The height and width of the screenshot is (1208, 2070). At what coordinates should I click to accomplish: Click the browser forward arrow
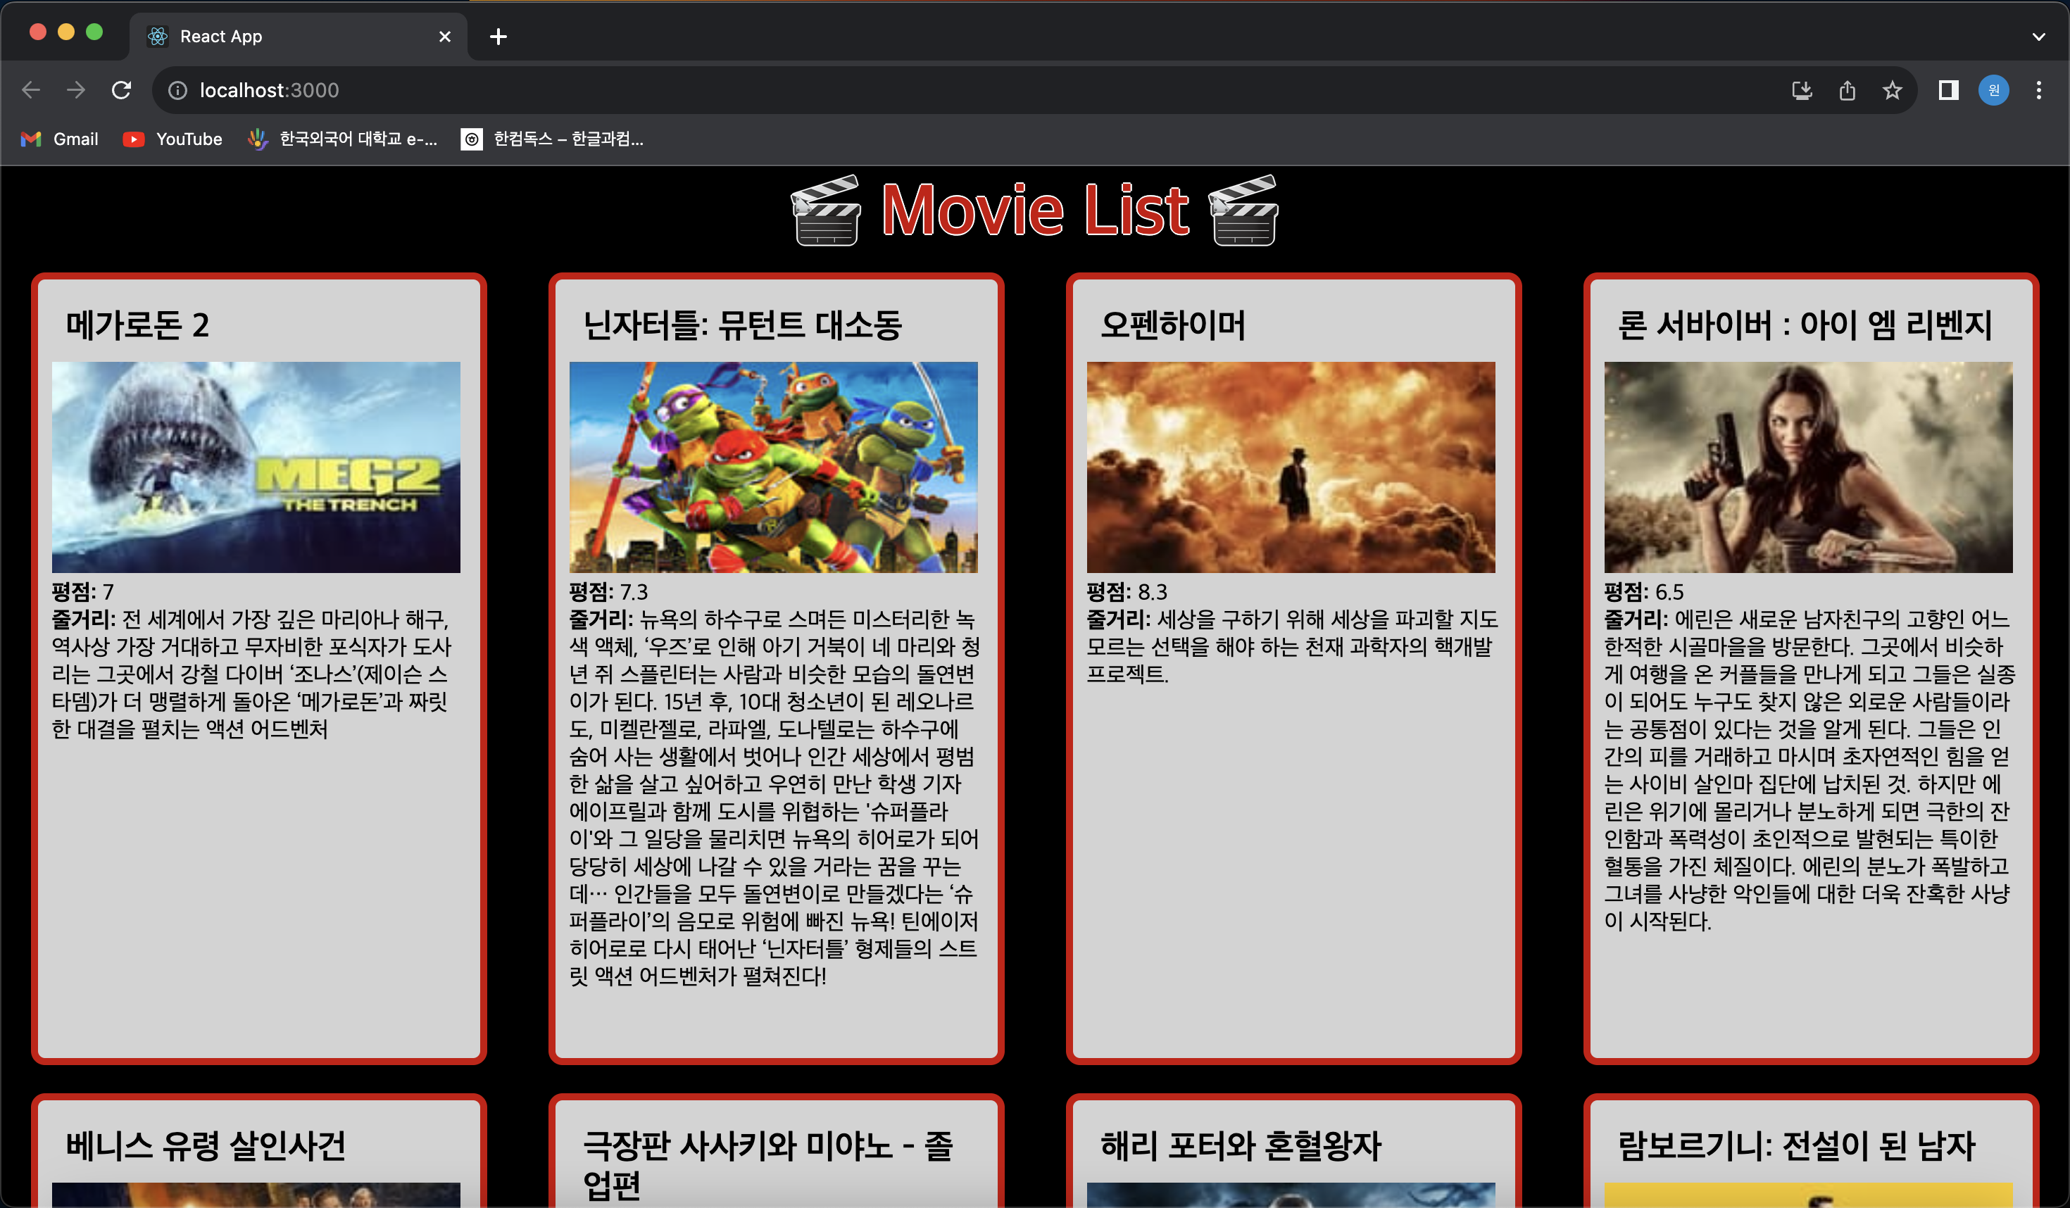[x=75, y=90]
